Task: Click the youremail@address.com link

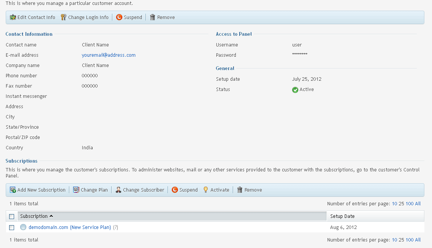Action: pos(109,55)
